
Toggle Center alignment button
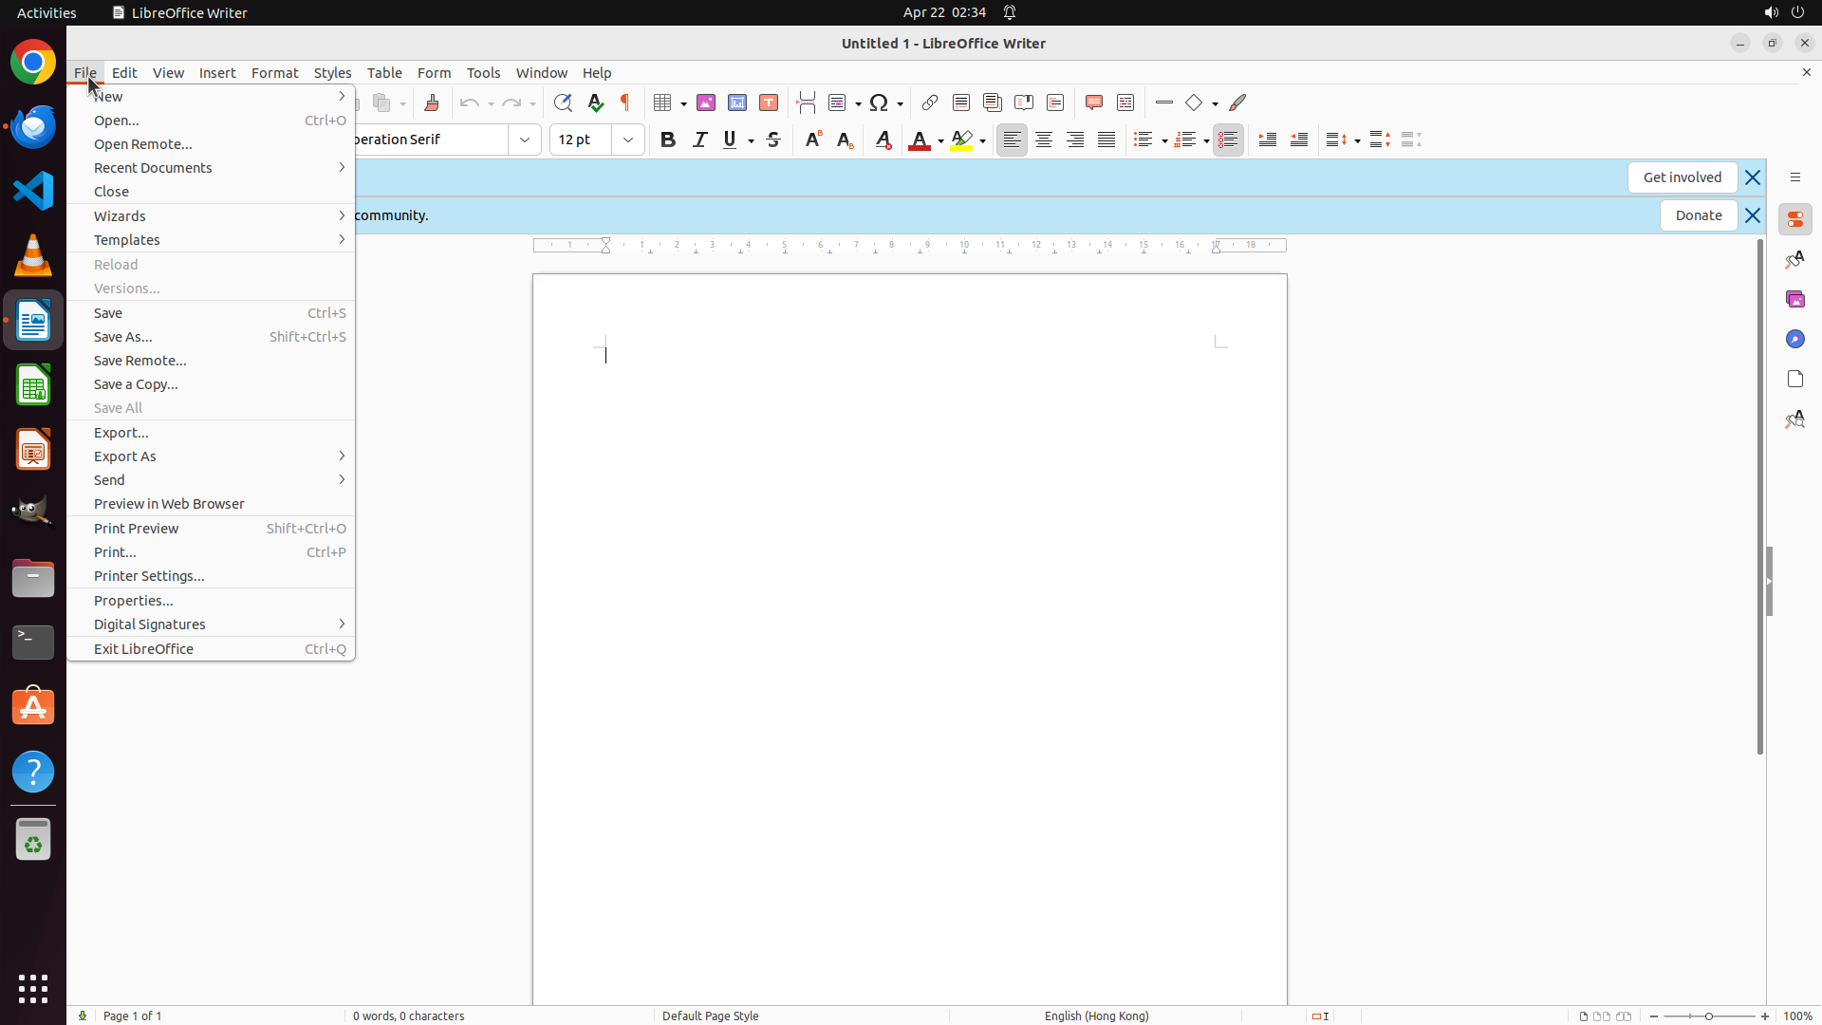point(1044,140)
